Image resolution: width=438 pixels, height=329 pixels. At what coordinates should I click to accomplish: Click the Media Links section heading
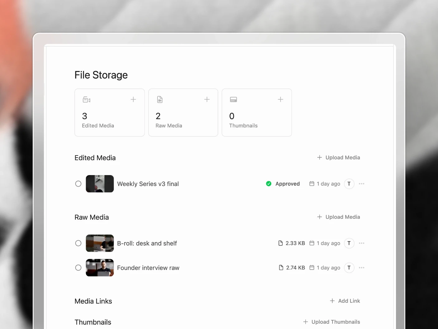(93, 301)
